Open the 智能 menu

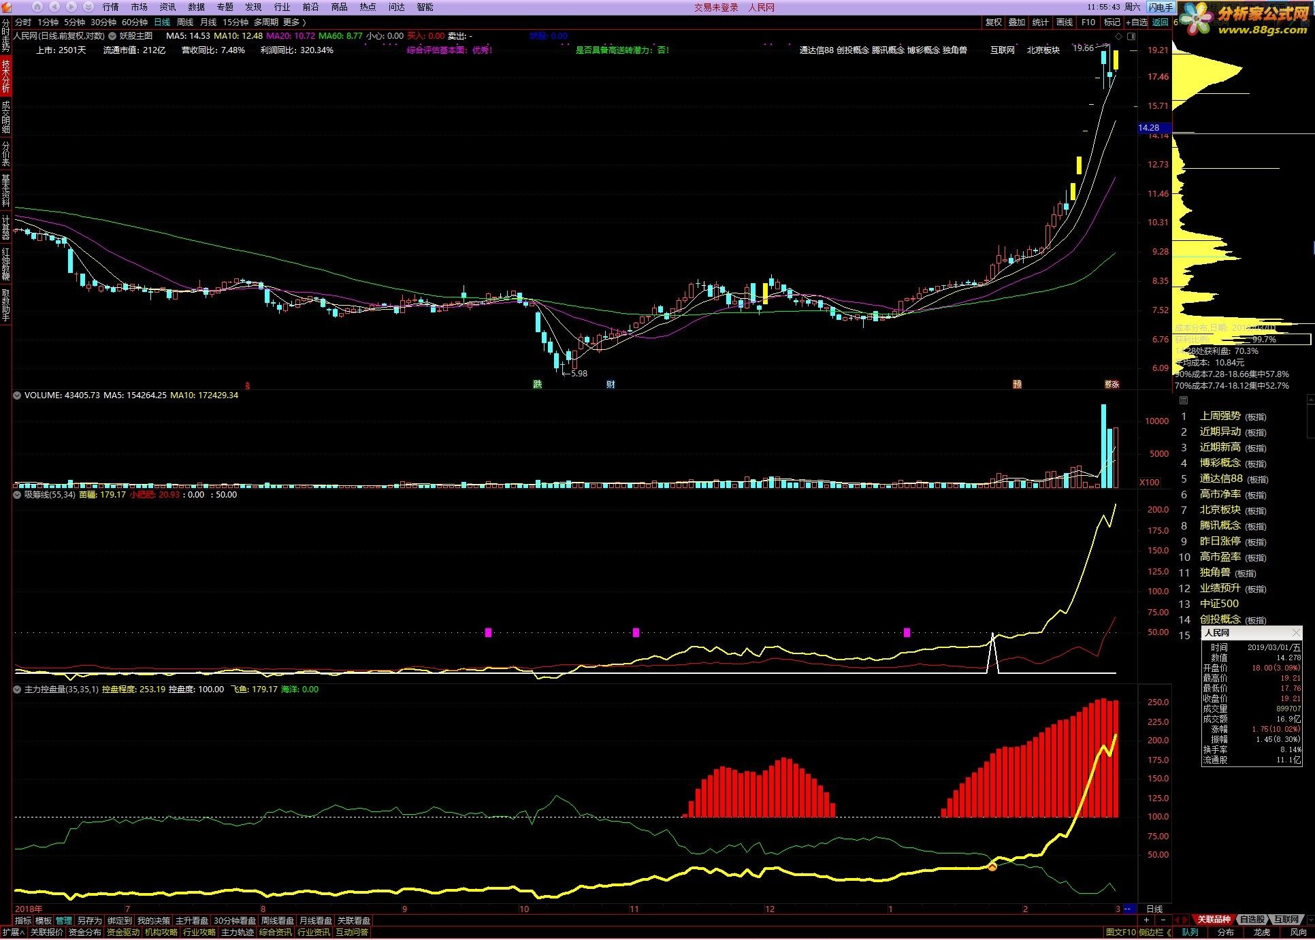pyautogui.click(x=425, y=7)
